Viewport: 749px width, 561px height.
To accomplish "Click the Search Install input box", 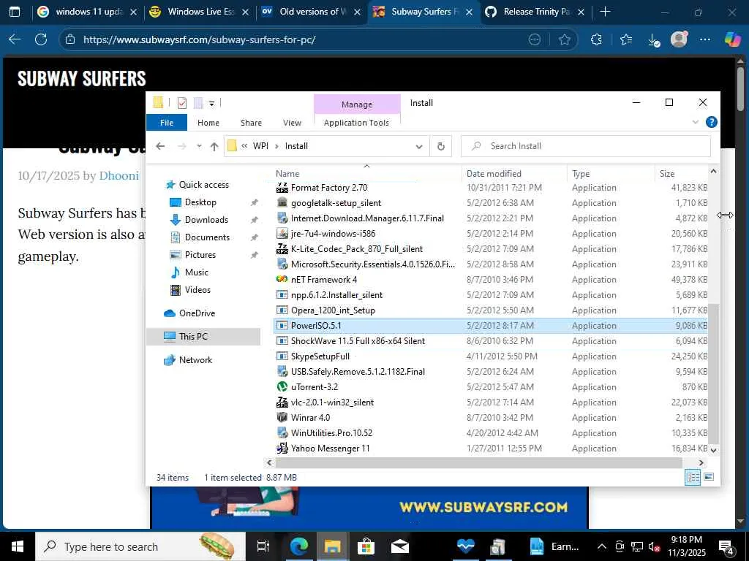I will click(x=586, y=146).
